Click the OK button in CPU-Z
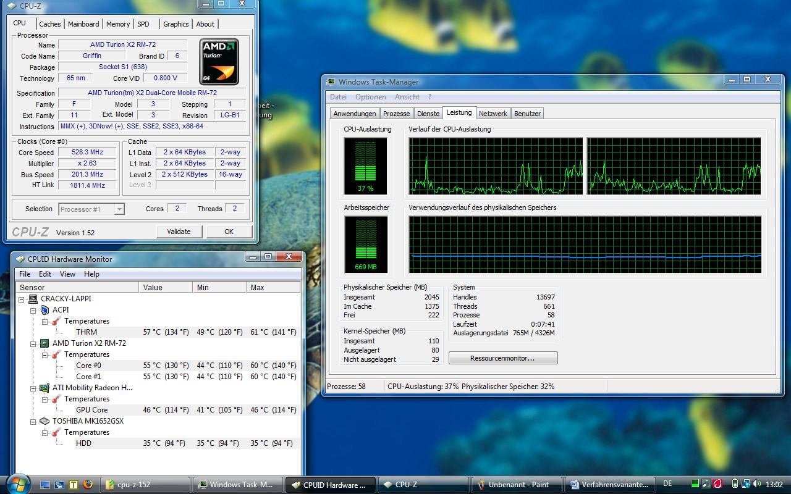 coord(229,232)
